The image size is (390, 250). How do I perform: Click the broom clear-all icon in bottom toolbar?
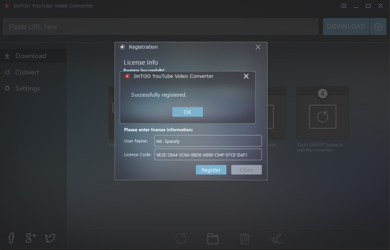276,239
